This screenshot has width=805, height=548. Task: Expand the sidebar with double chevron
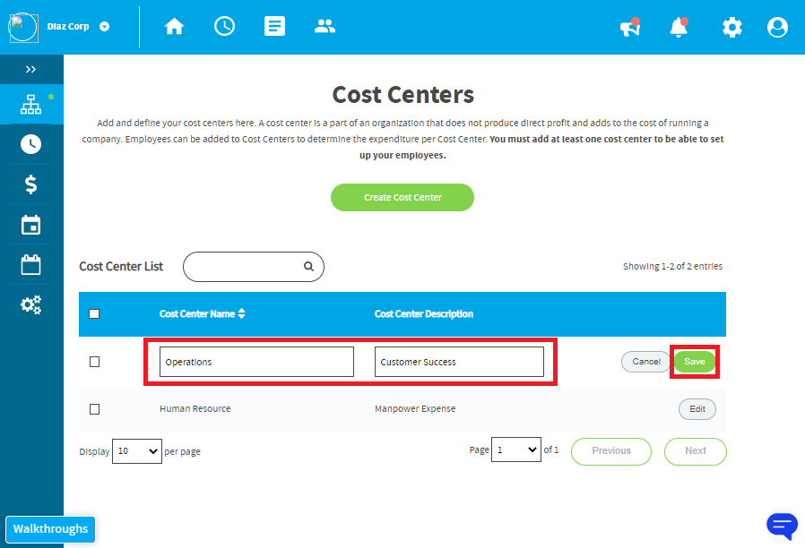[x=30, y=69]
